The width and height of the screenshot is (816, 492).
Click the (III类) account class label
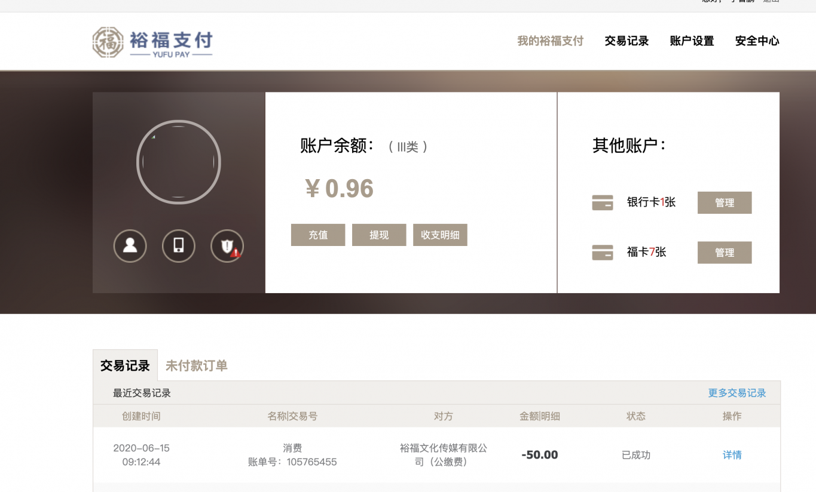click(x=408, y=147)
